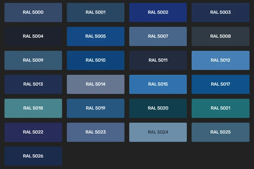
Task: Choose the RAL 5008 grey-blue swatch
Action: coord(220,36)
